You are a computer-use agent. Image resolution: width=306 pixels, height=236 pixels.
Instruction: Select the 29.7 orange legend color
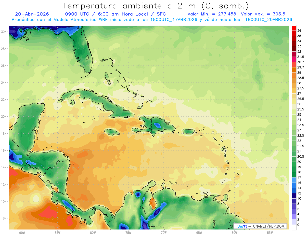[294, 70]
